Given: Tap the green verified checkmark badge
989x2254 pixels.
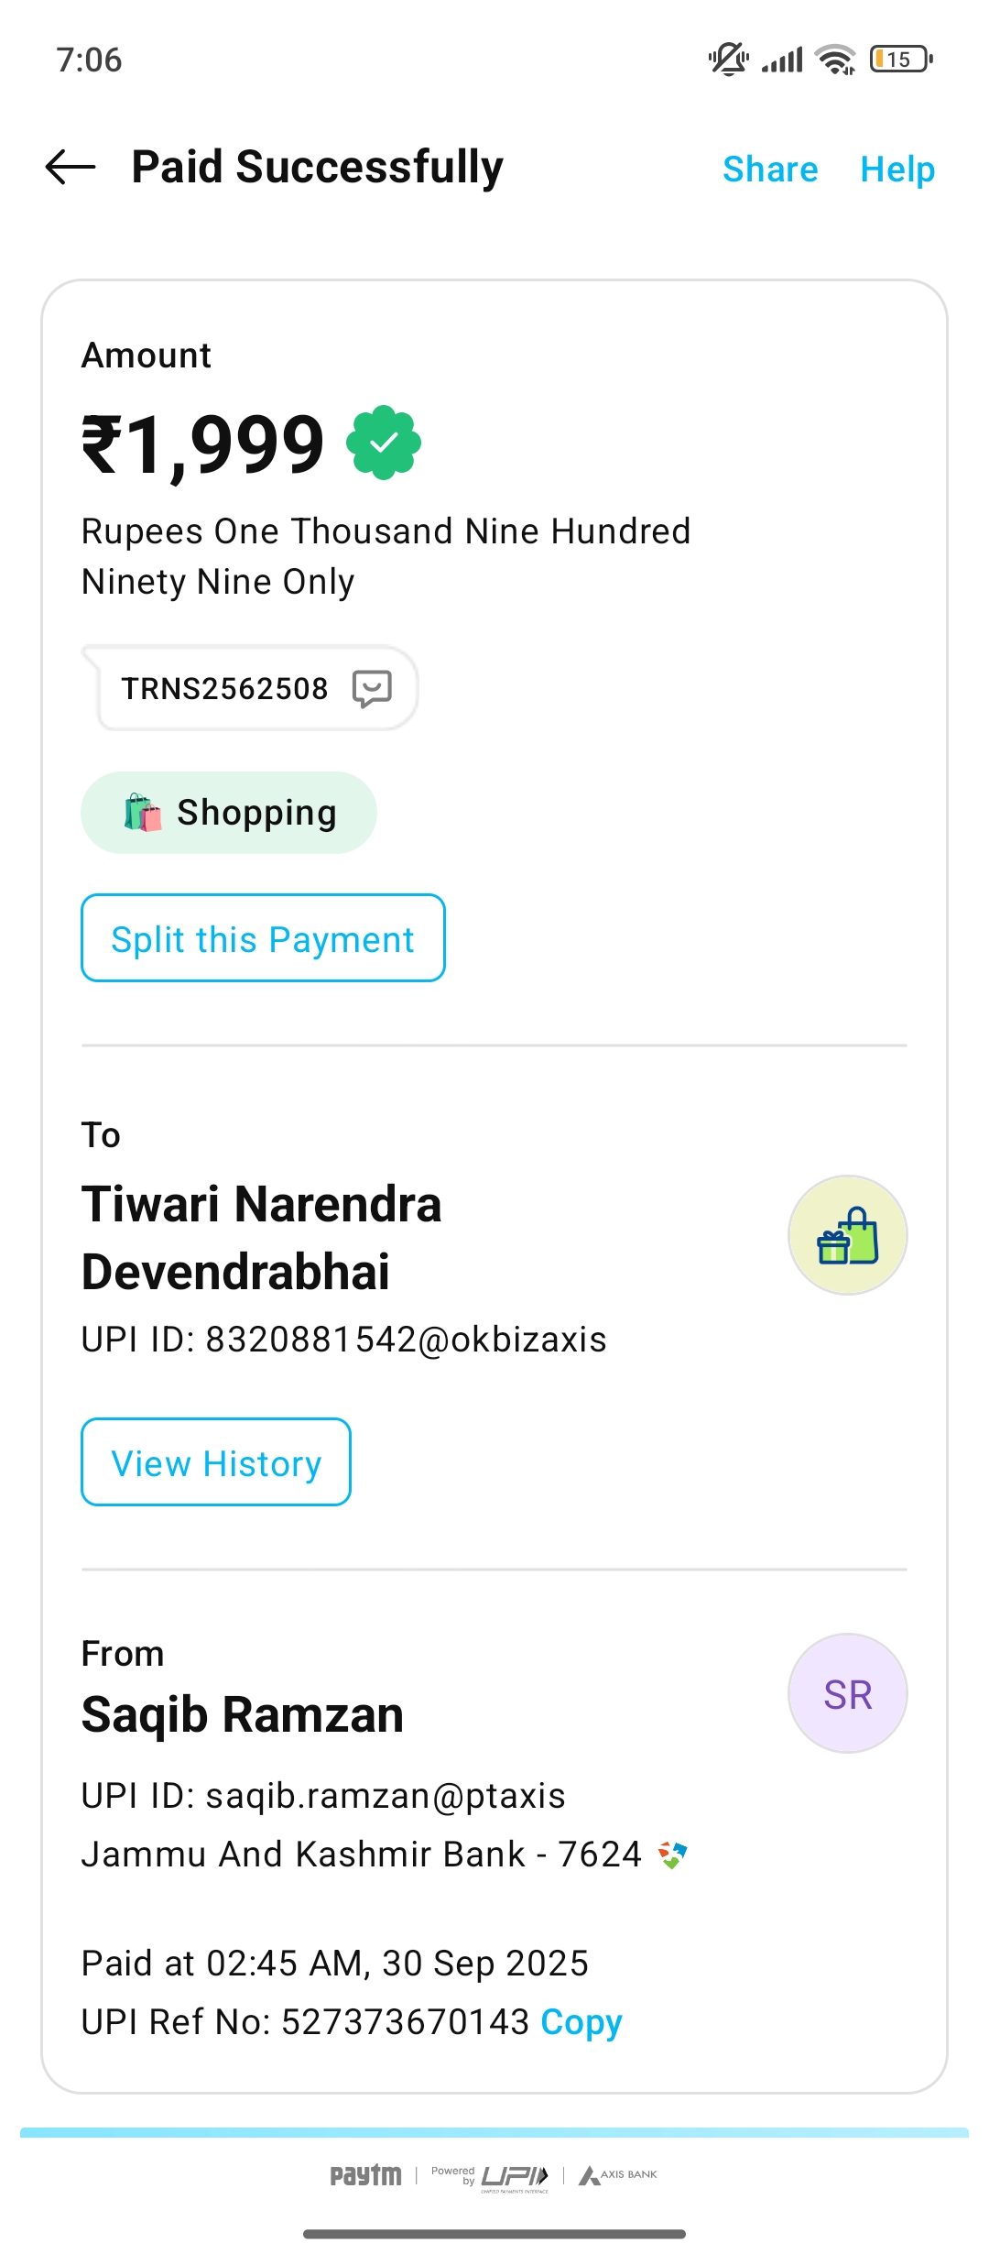Looking at the screenshot, I should [384, 443].
